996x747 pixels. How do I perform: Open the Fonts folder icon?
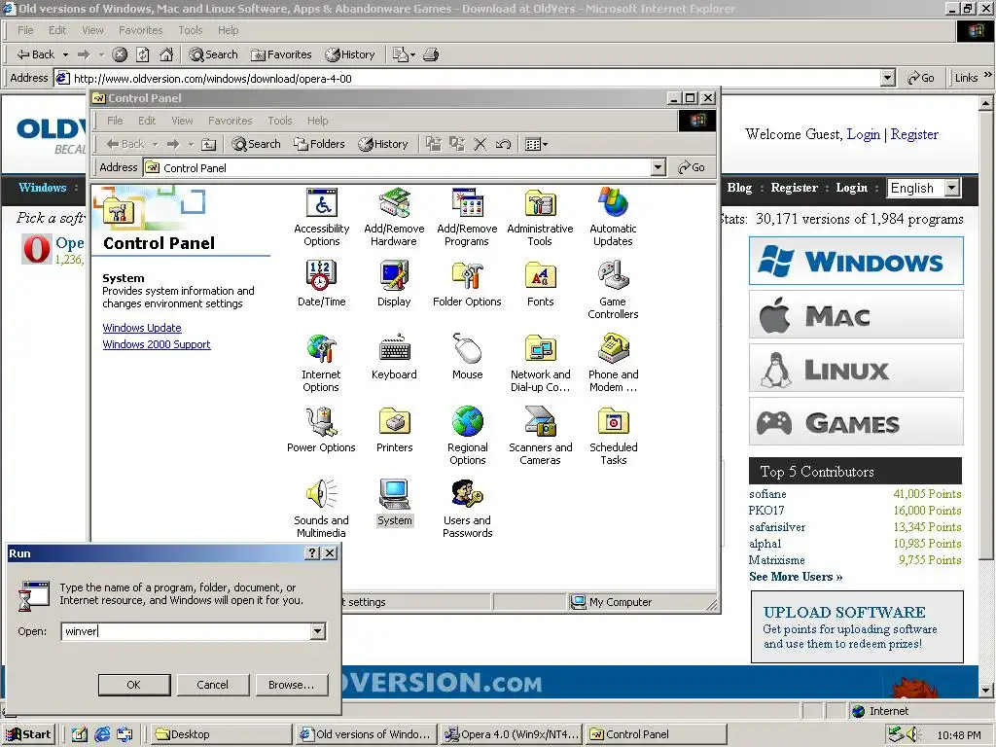click(540, 284)
